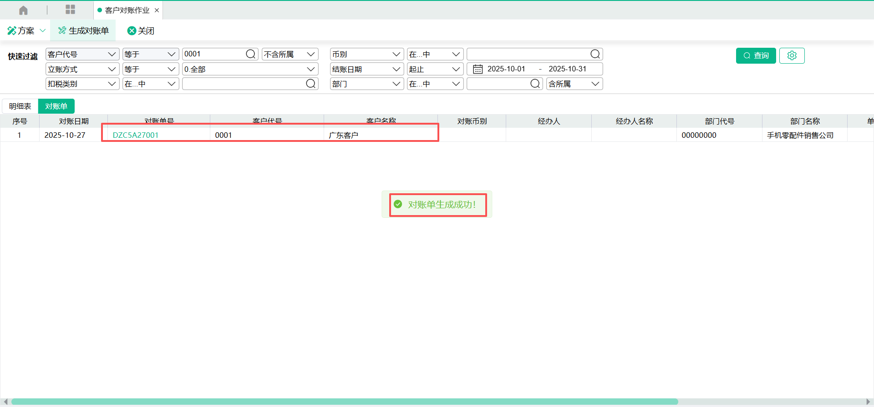The height and width of the screenshot is (407, 874).
Task: Switch to the 明细表 tab
Action: click(x=20, y=106)
